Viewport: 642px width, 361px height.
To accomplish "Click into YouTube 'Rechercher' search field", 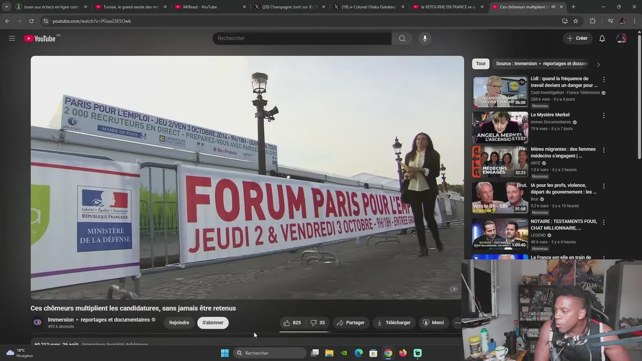I will [x=302, y=38].
